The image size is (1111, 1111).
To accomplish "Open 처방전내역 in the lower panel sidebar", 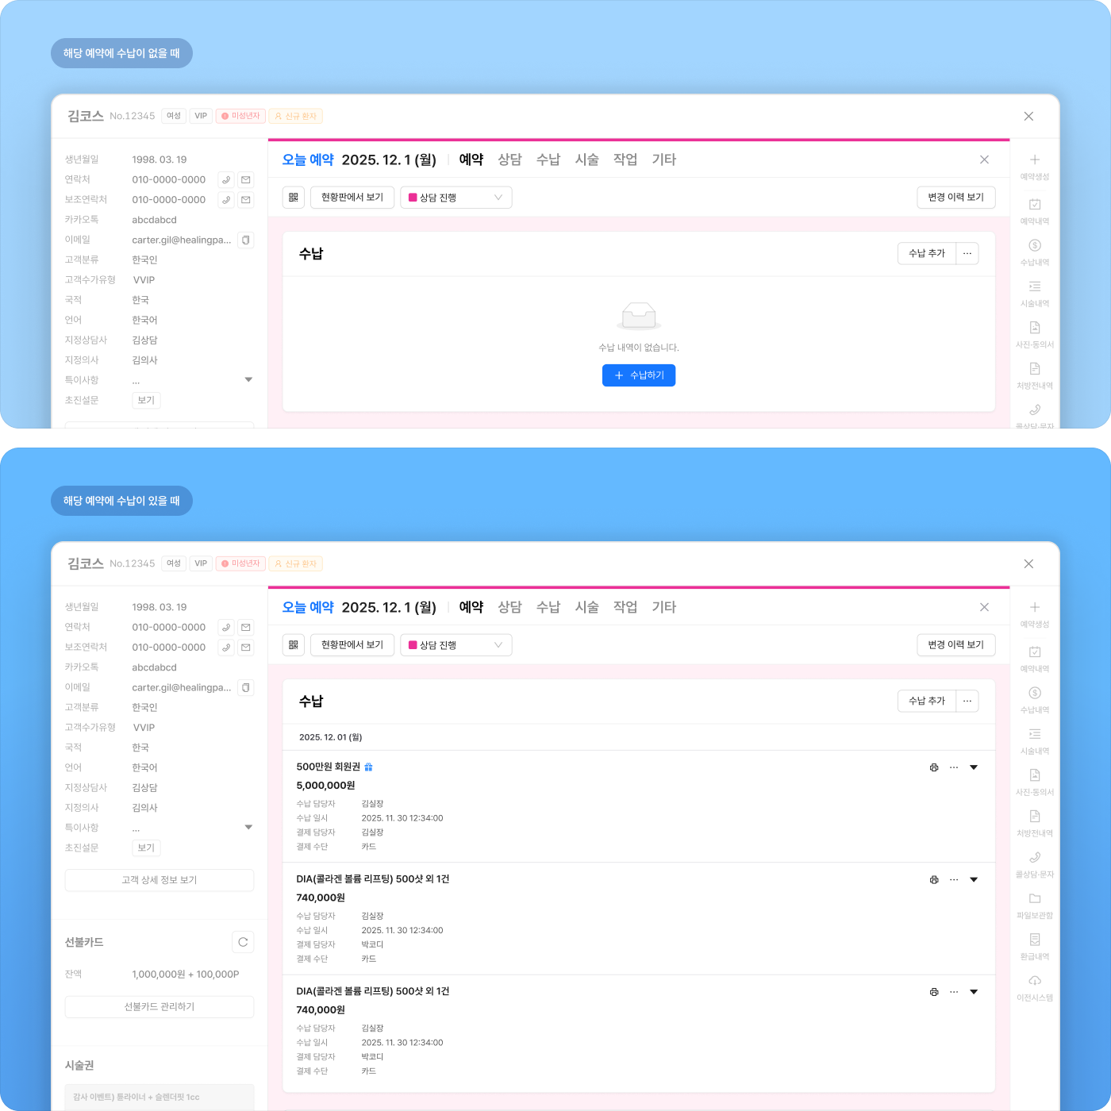I will point(1035,824).
